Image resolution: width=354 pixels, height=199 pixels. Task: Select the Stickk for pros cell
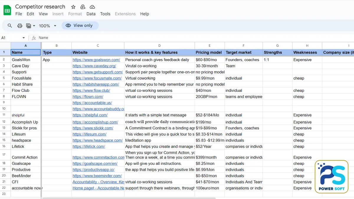26,128
